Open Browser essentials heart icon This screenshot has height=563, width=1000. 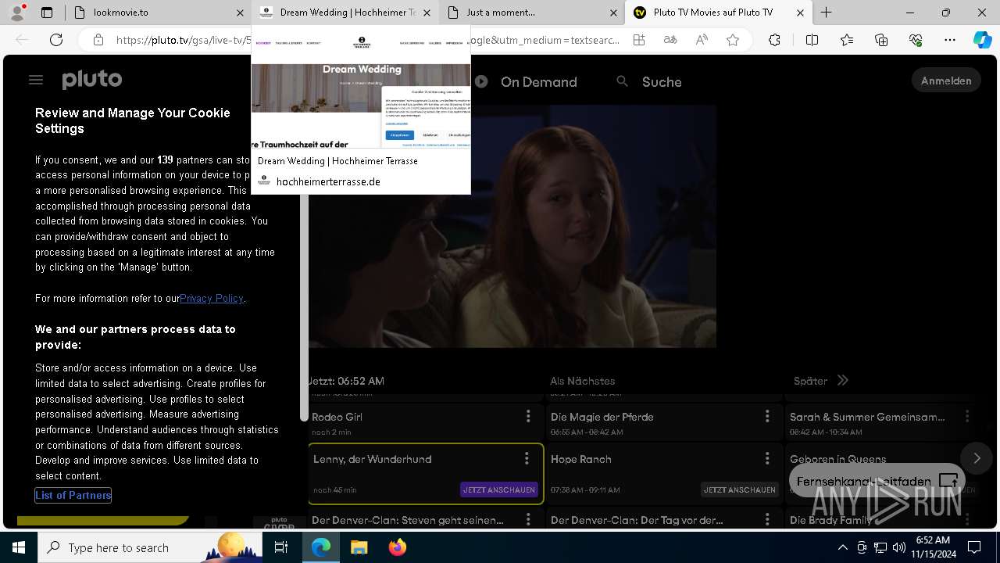point(916,40)
